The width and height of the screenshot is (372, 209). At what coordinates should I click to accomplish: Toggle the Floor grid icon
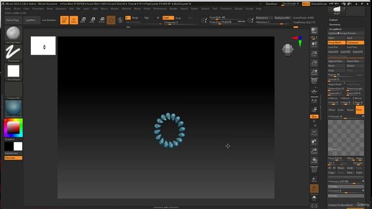click(314, 91)
